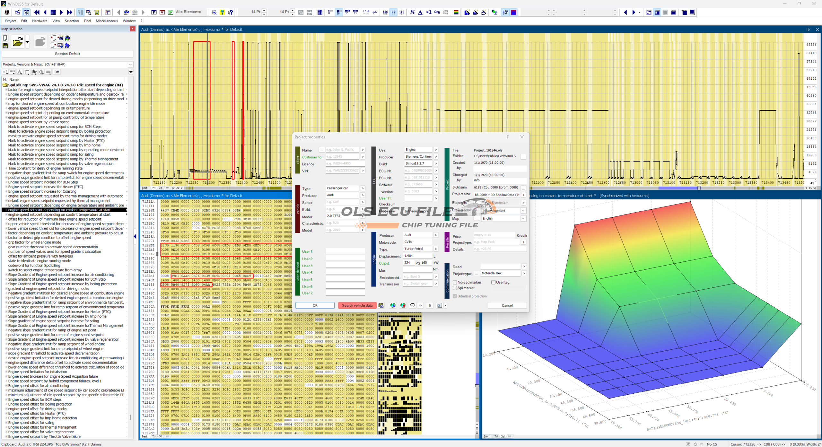Screen dimensions: 822x447
Task: Check the Spi marker checkbox
Action: (x=455, y=288)
